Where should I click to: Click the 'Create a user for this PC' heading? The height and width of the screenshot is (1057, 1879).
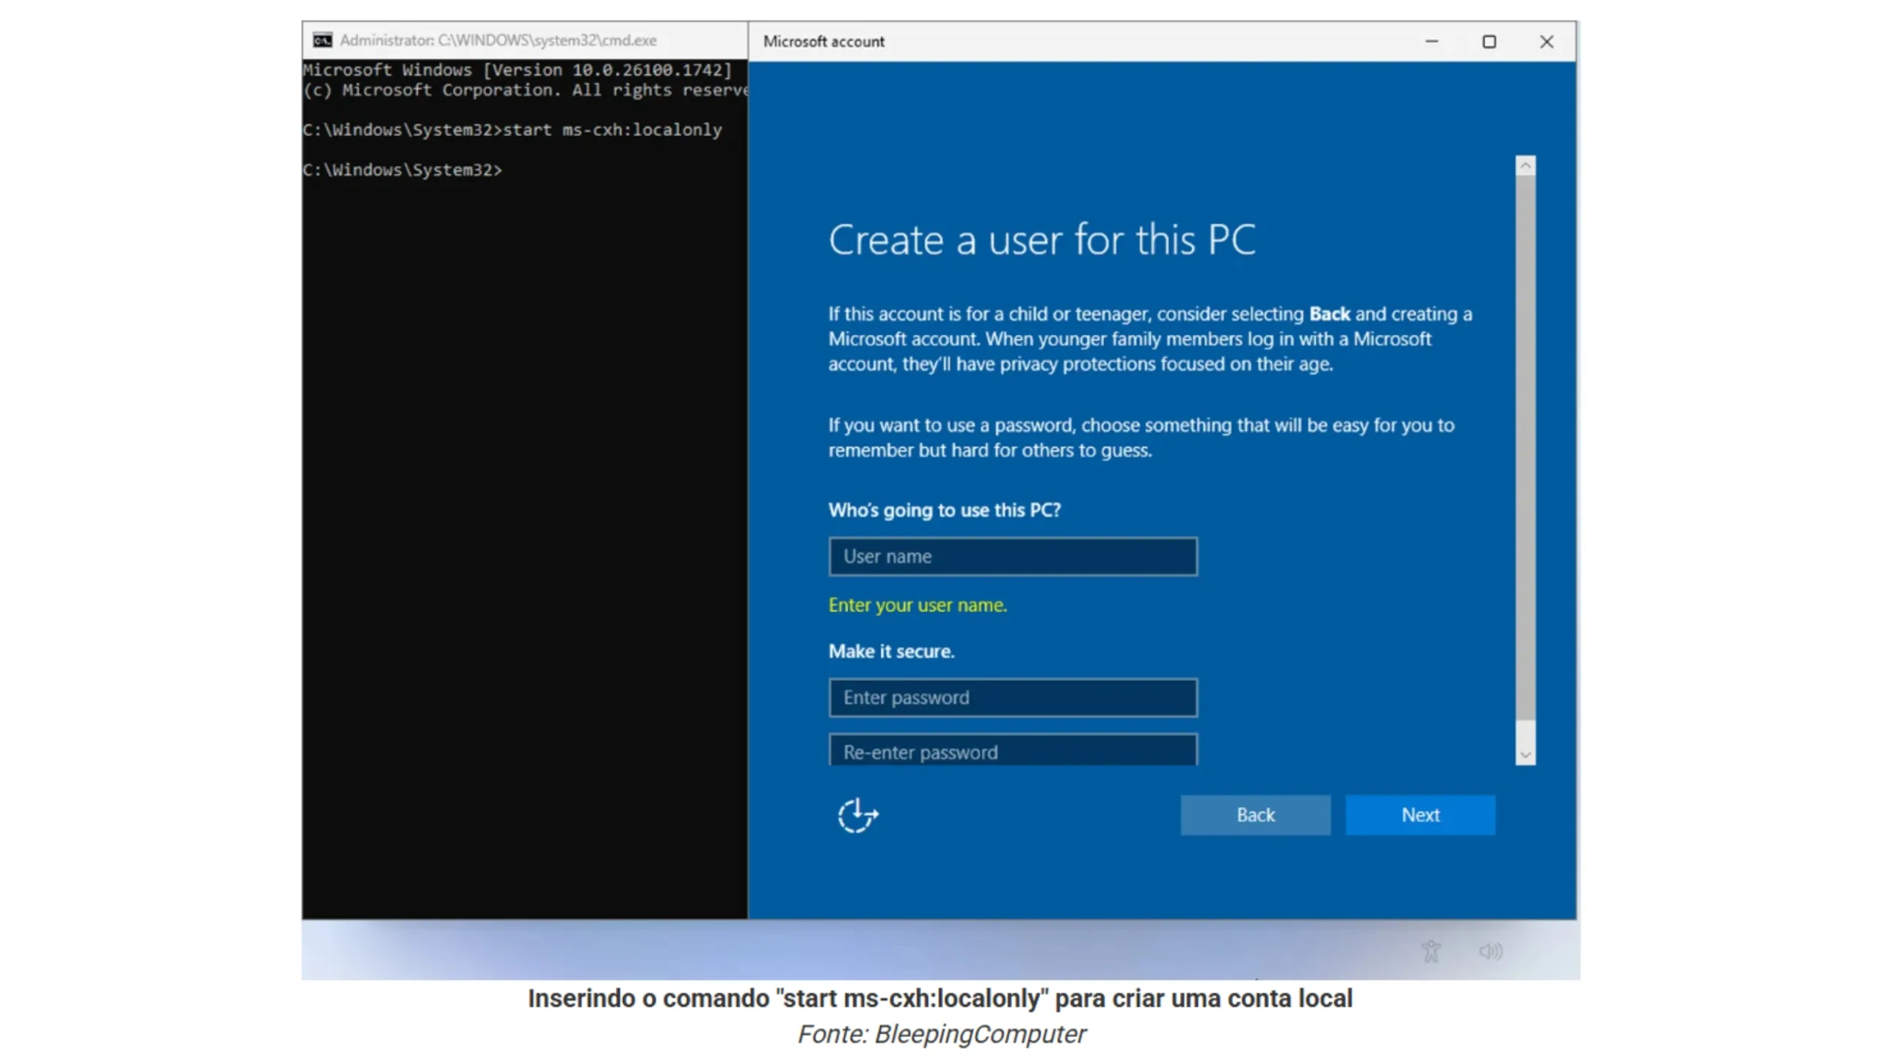1042,240
